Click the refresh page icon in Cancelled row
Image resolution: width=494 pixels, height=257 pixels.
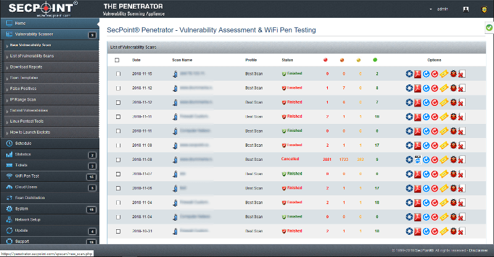(418, 160)
